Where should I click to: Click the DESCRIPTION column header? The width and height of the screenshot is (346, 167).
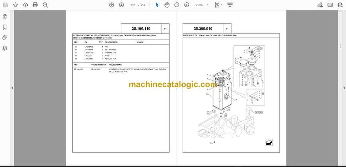coord(111,42)
